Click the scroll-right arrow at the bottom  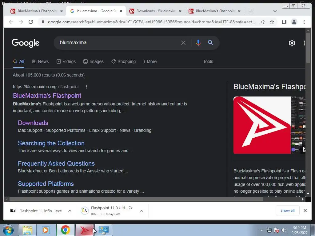click(303, 199)
